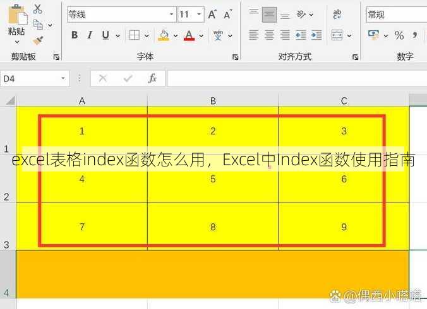The width and height of the screenshot is (427, 309).
Task: Open the font name dropdown arrow
Action: pyautogui.click(x=171, y=14)
